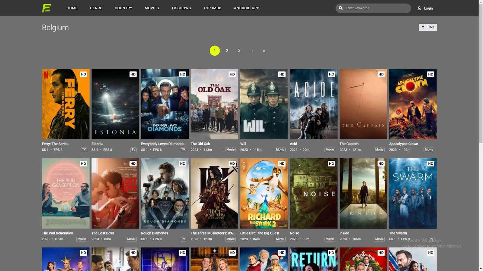Click the title 'Apocalypse Clown'

[x=404, y=144]
